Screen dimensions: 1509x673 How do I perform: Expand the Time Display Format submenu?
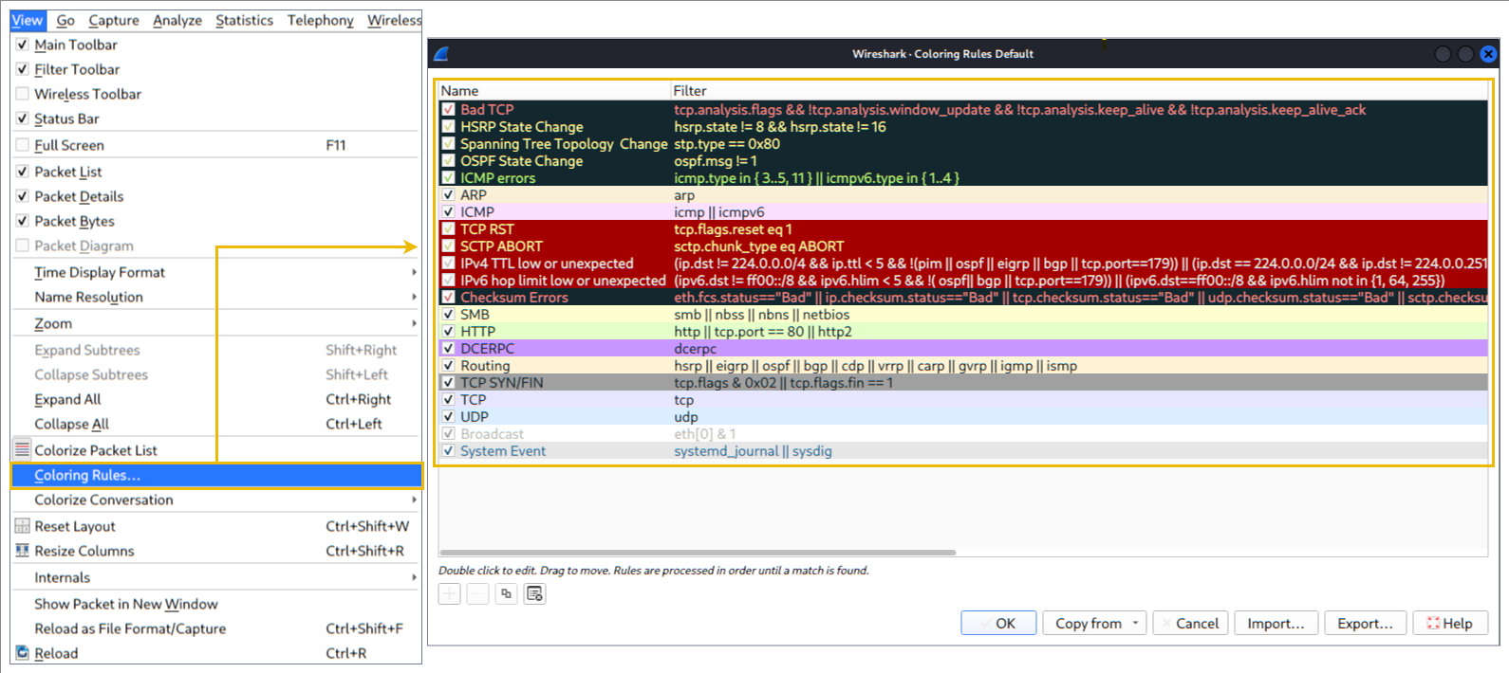[215, 272]
